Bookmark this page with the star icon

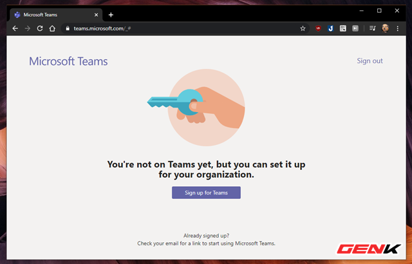coord(303,28)
